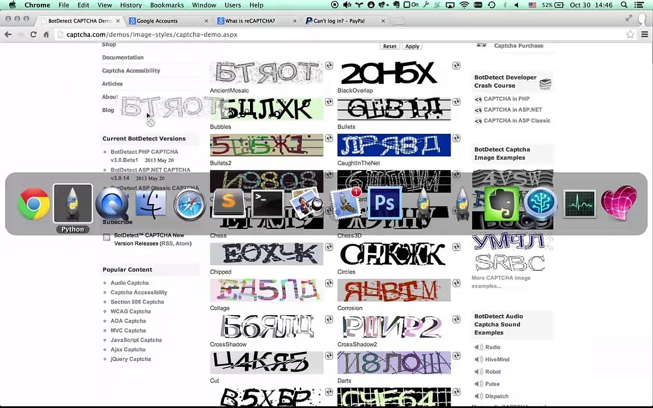Image resolution: width=653 pixels, height=408 pixels.
Task: Switch to Sublime Text in the app switcher
Action: click(x=228, y=204)
